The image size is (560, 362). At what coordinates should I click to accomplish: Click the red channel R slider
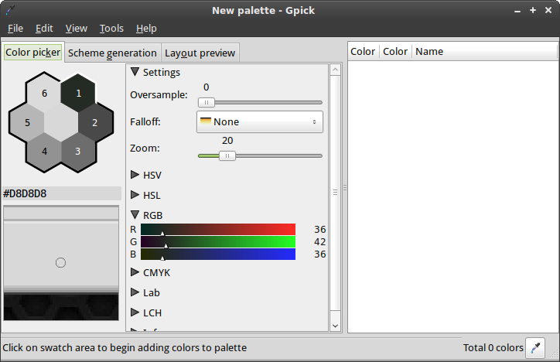click(x=218, y=229)
